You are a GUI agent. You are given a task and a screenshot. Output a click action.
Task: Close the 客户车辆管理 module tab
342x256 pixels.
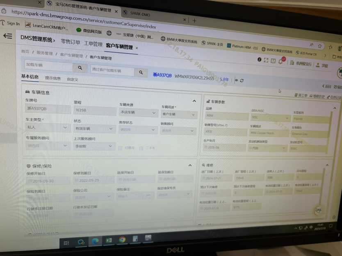point(137,48)
